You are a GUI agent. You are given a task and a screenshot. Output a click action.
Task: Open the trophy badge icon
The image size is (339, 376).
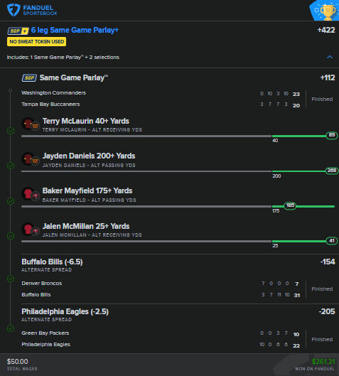tap(325, 11)
